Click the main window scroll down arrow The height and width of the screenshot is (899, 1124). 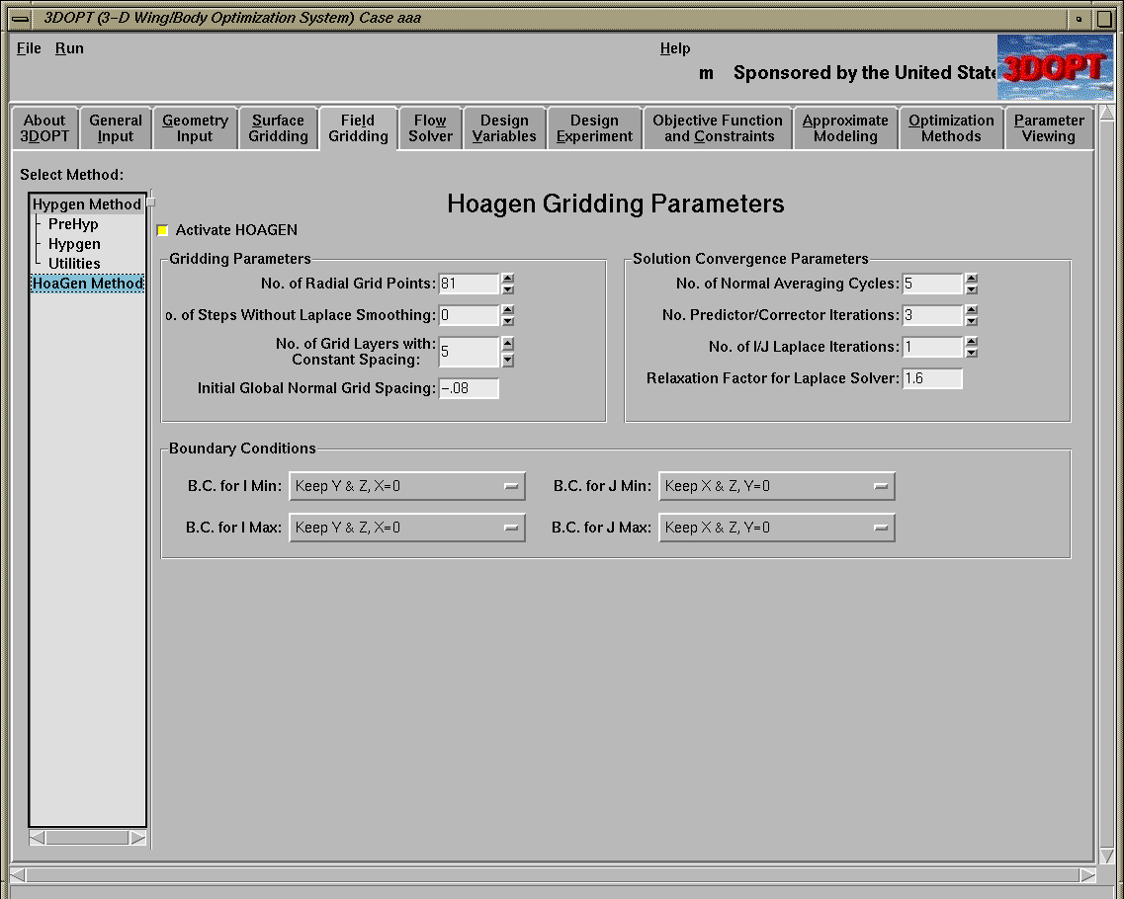(1106, 855)
